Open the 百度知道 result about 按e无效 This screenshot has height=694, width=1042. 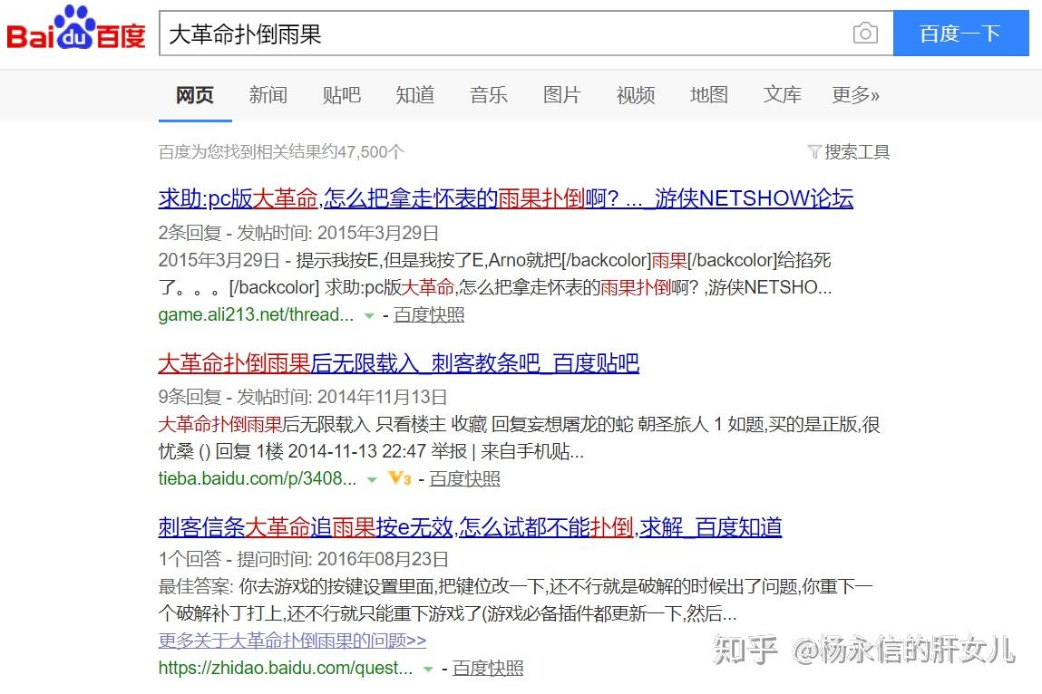470,526
